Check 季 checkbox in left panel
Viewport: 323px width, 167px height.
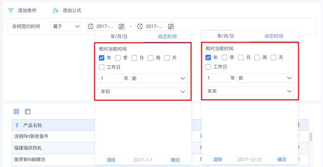click(x=118, y=58)
